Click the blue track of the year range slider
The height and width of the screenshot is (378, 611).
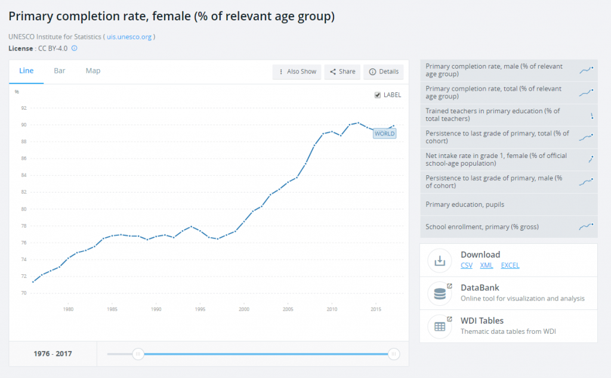click(266, 354)
